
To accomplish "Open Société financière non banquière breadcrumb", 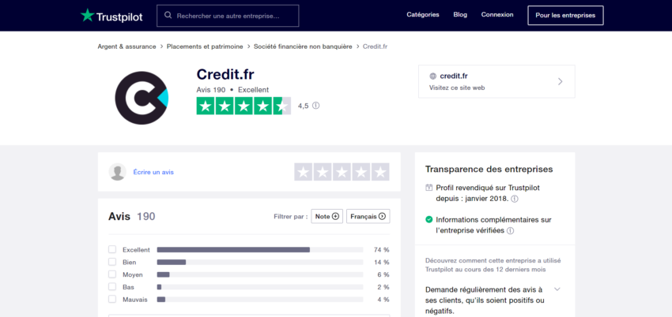I will click(x=303, y=47).
